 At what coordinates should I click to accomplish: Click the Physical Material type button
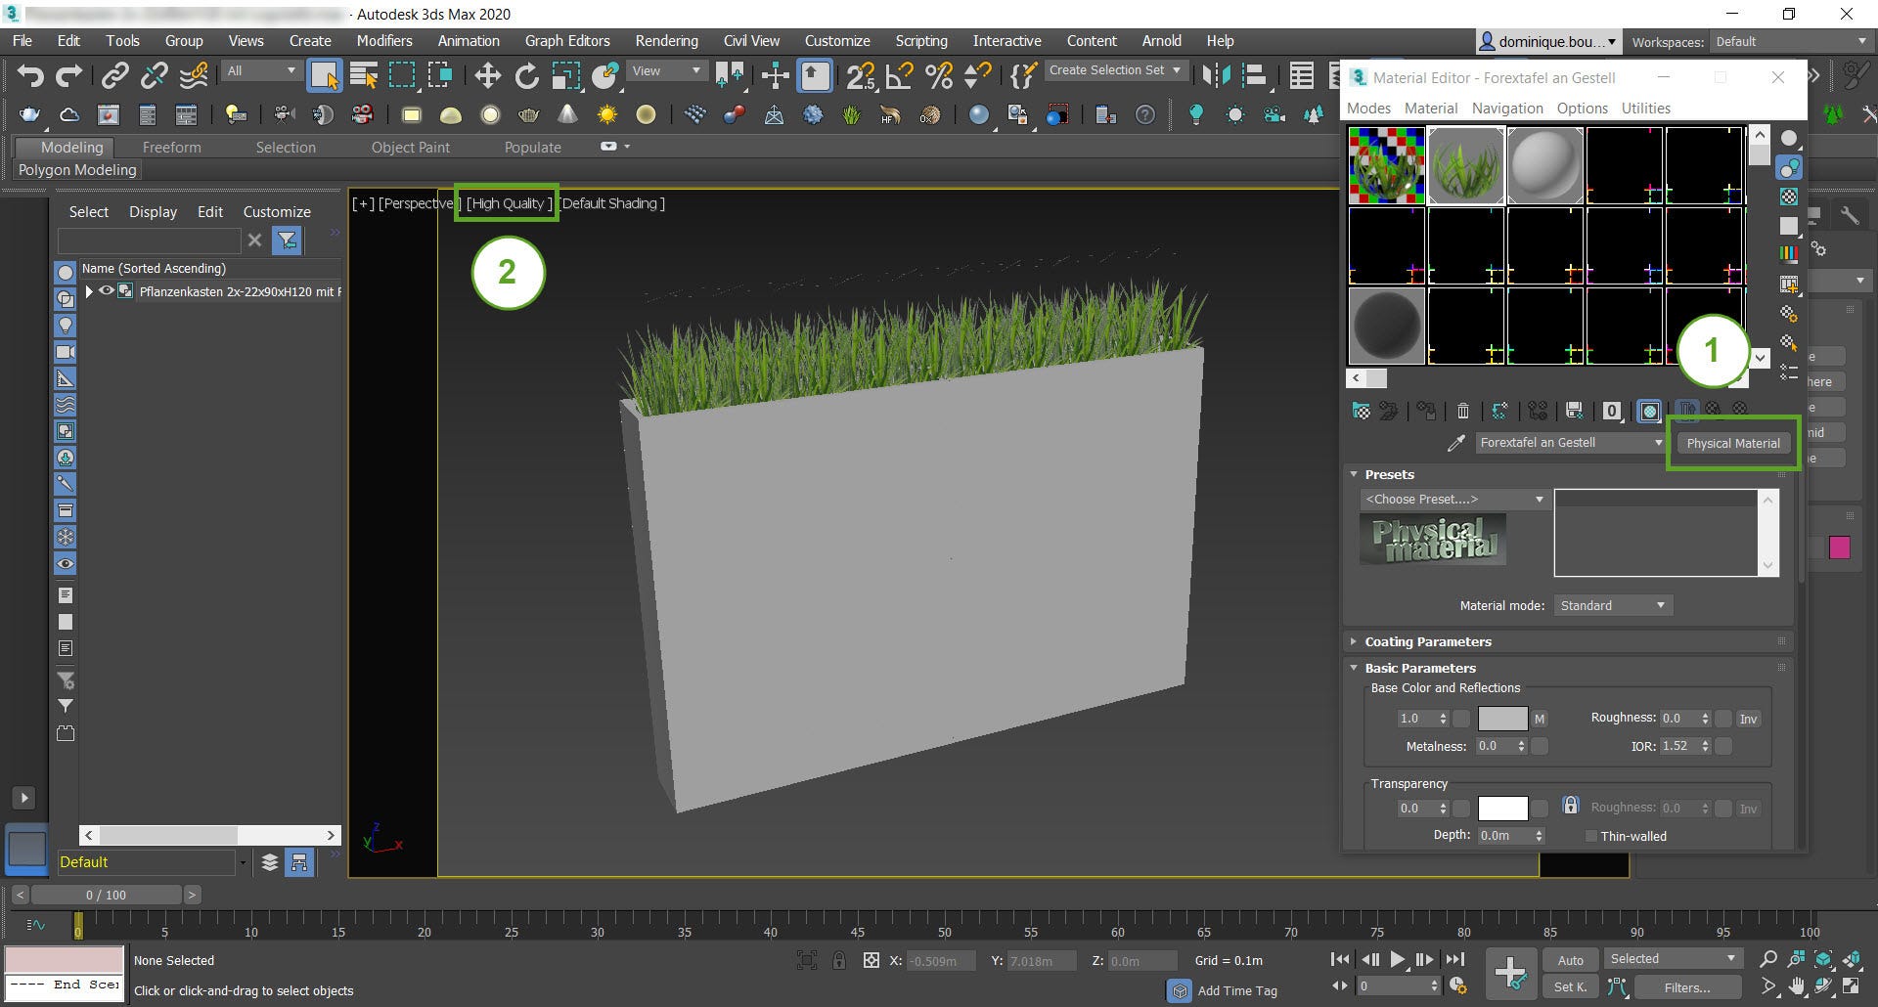click(x=1732, y=443)
